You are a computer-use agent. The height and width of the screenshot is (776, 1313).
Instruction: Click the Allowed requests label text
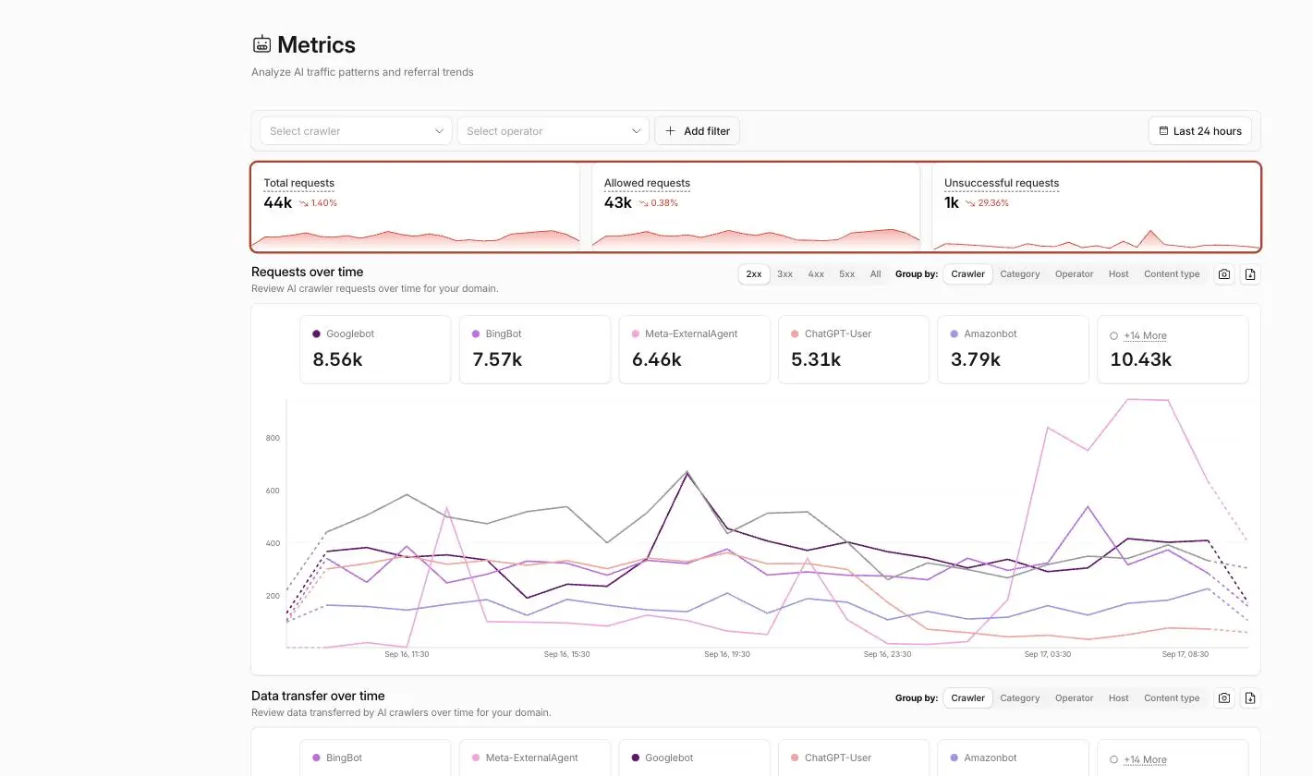[x=647, y=183]
